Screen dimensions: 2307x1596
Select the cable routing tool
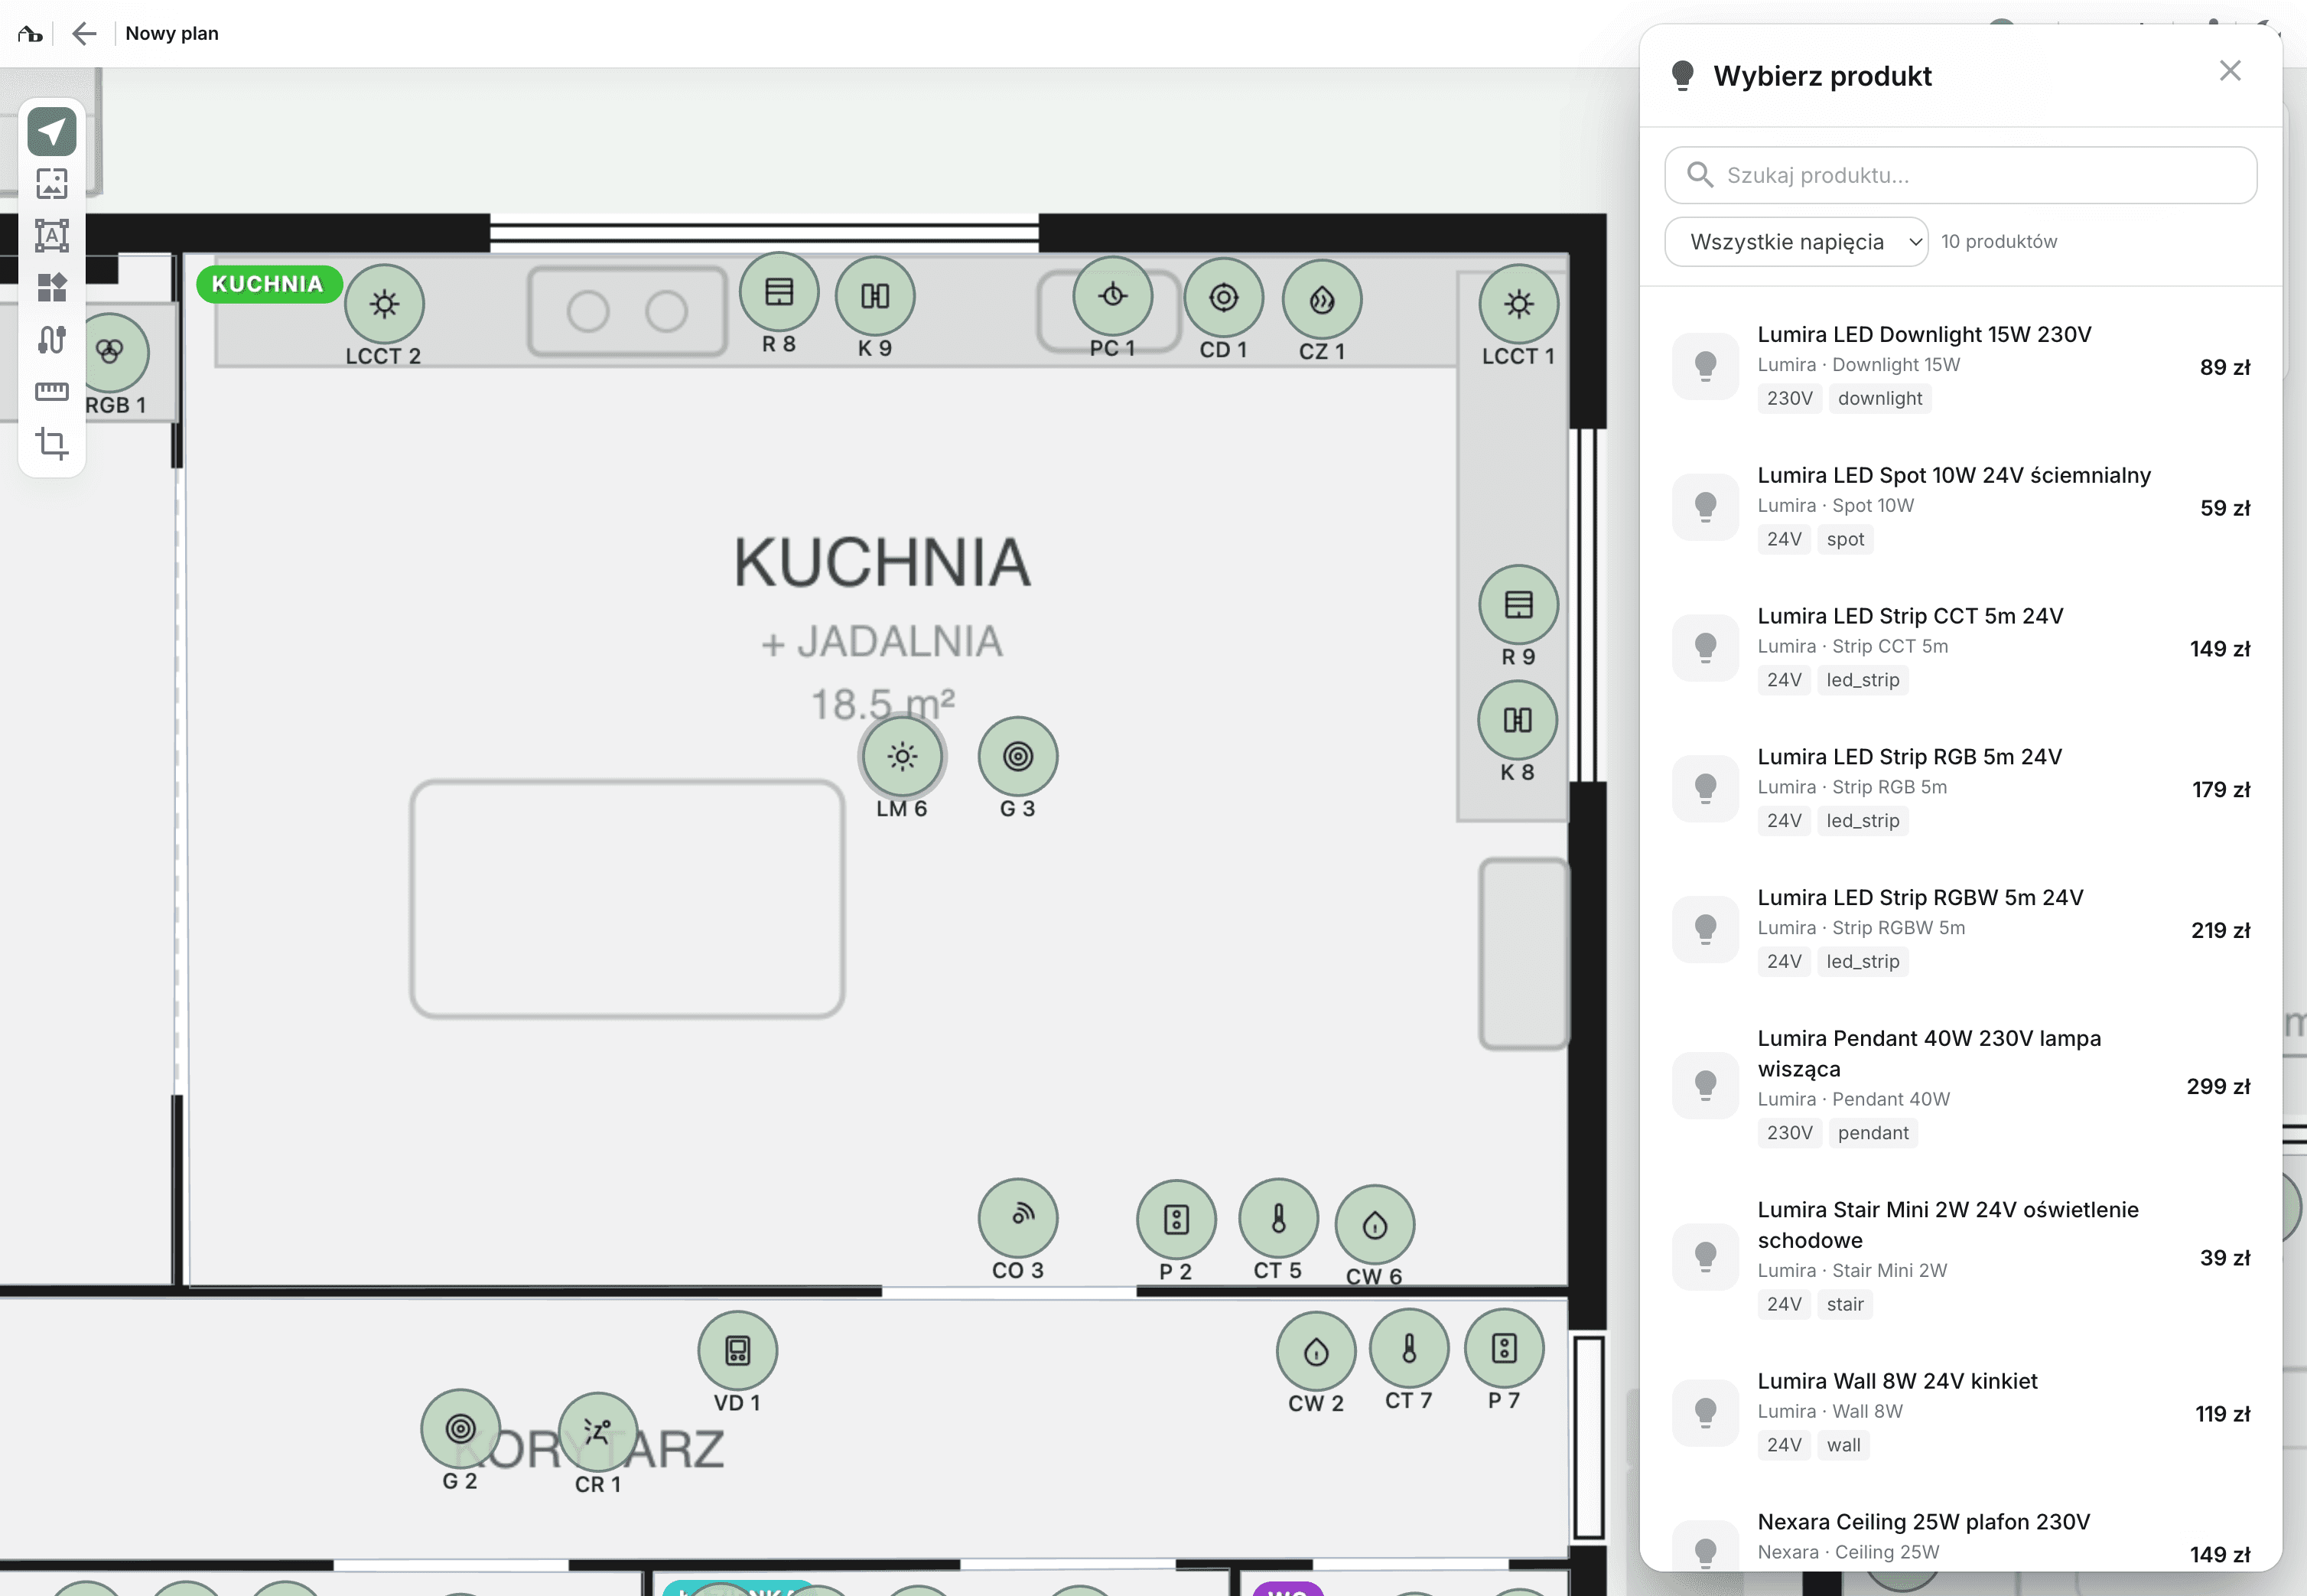tap(52, 340)
